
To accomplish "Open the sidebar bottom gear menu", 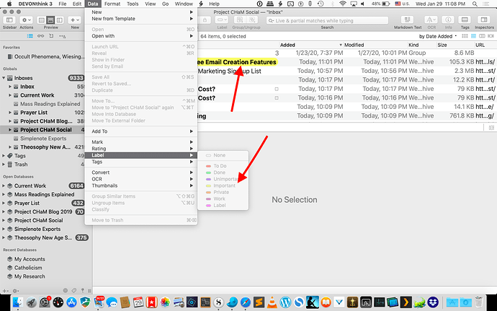I will point(15,291).
